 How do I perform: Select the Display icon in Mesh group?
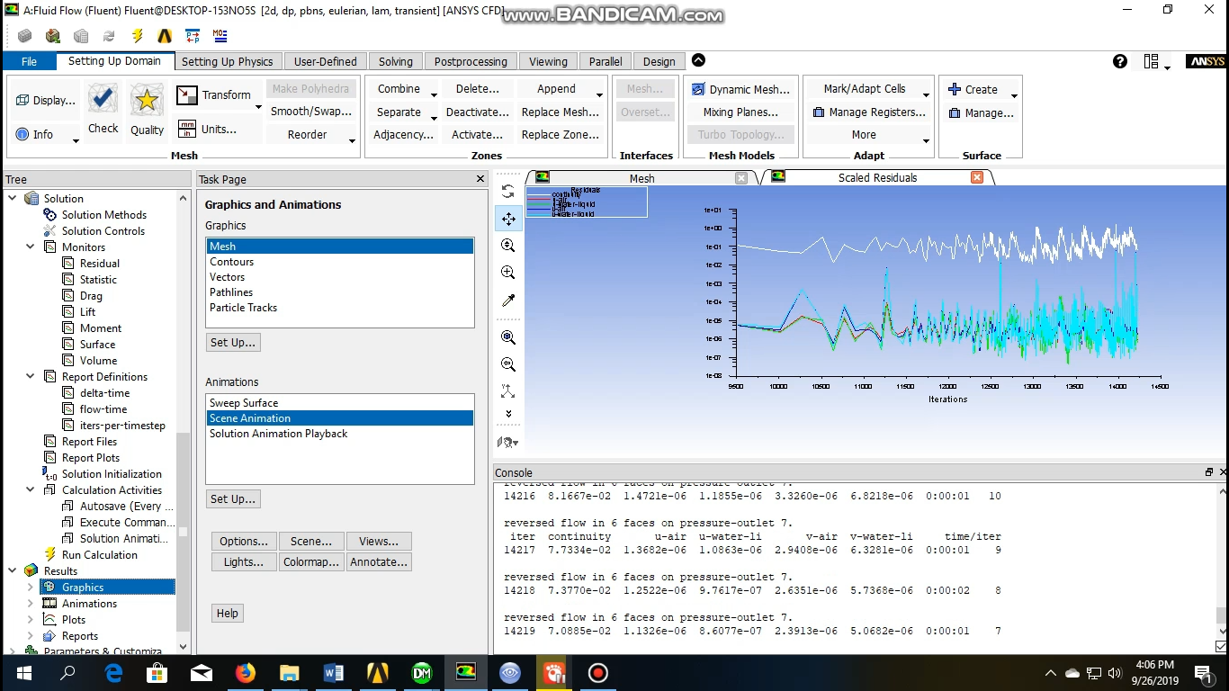[x=44, y=99]
